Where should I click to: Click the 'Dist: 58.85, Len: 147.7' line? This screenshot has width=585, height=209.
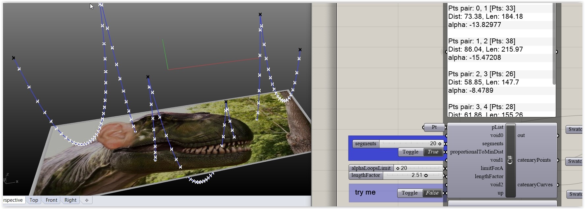(484, 82)
